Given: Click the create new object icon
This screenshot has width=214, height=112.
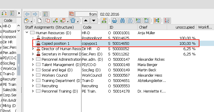Looking at the screenshot, I should coord(40,21).
